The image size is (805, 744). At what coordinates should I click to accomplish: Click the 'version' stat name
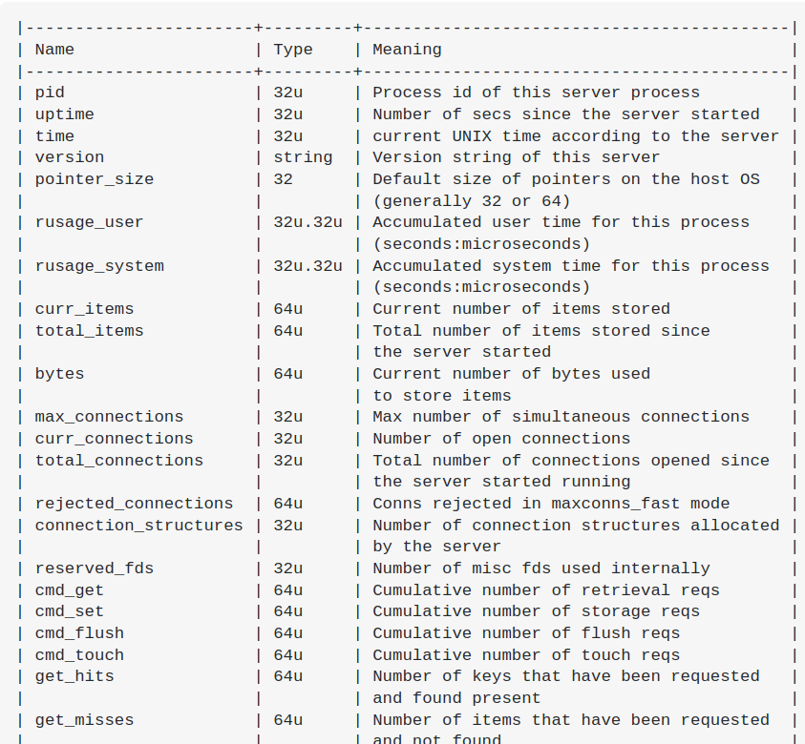[70, 157]
